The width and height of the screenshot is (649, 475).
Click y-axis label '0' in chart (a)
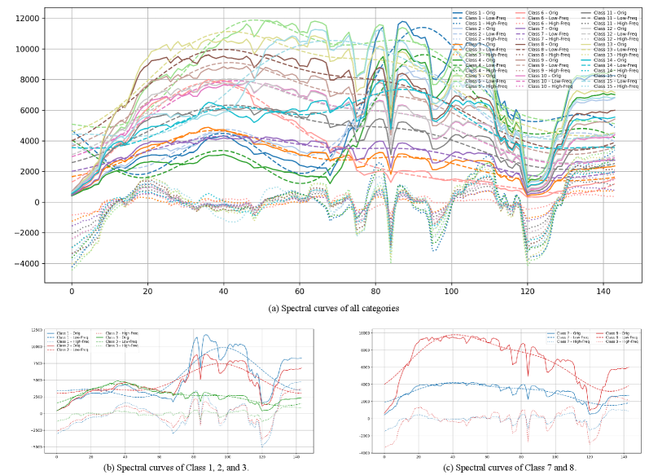coord(37,202)
